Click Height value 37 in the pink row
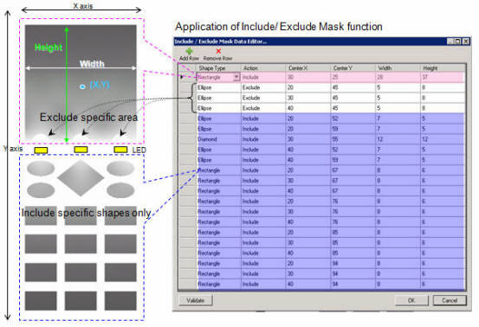Screen dimensions: 479x327 coord(443,77)
